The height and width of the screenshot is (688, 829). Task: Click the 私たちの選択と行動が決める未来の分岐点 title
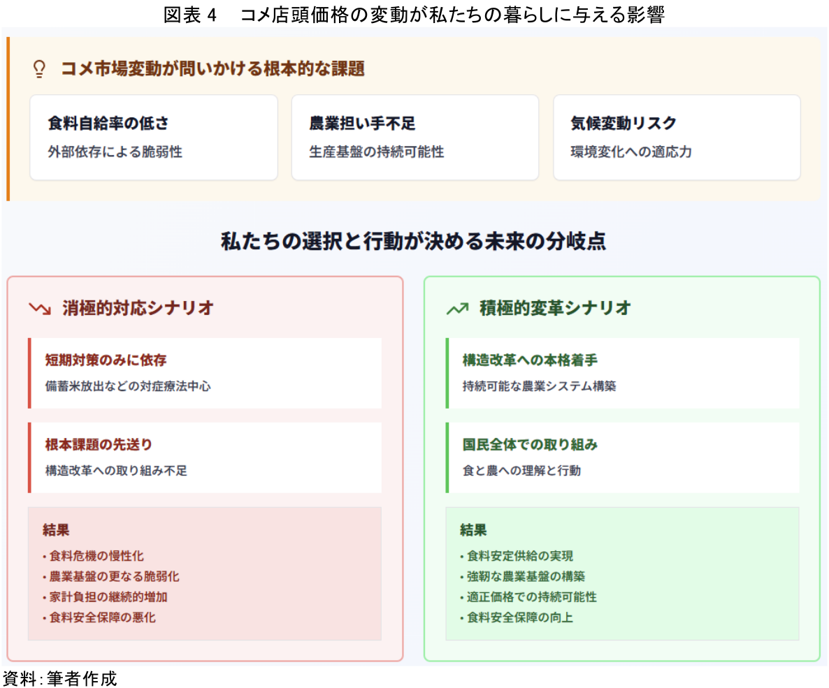pyautogui.click(x=413, y=242)
